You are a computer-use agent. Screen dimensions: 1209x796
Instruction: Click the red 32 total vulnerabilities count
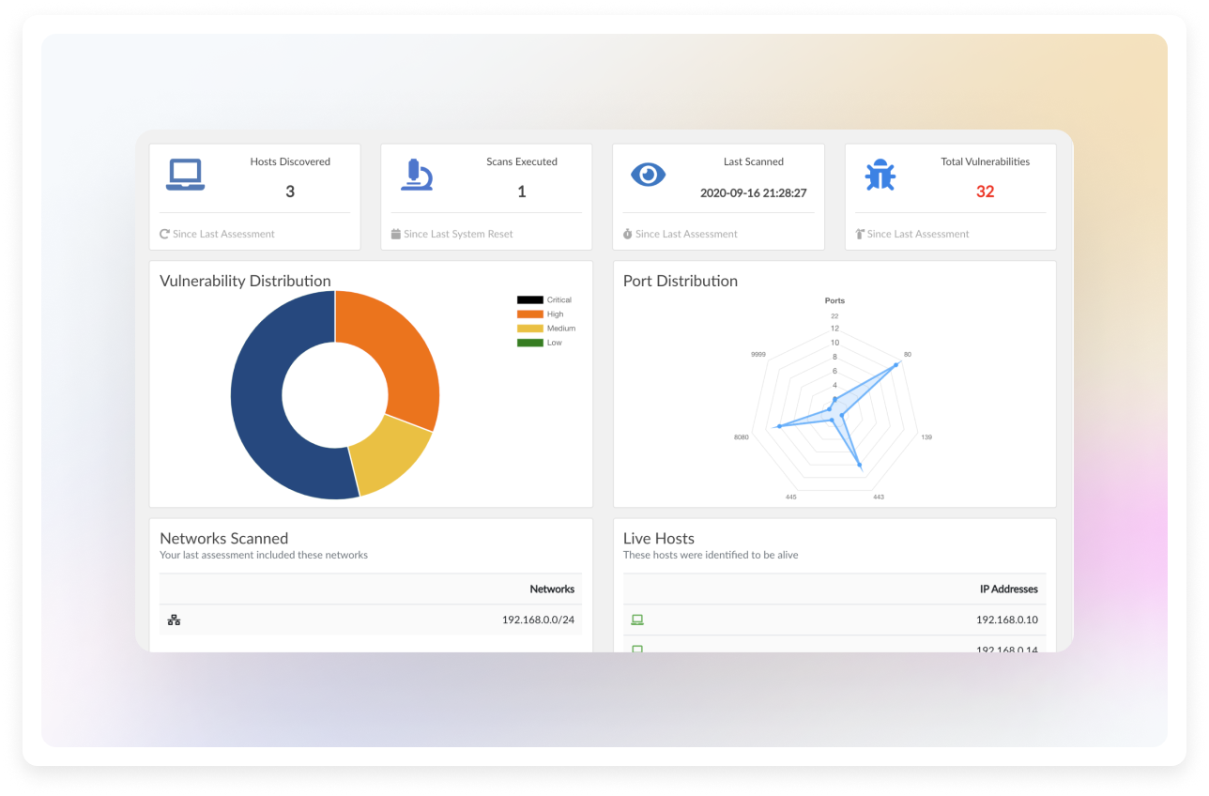[x=985, y=191]
